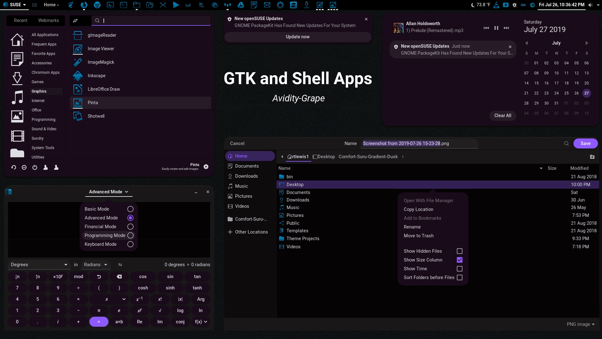Open the SUSE menu dropdown in top panel
The height and width of the screenshot is (339, 602).
coord(15,5)
